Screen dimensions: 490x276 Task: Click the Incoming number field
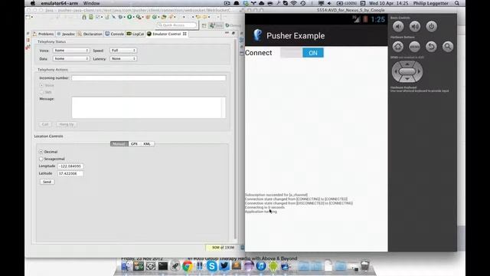tap(149, 78)
